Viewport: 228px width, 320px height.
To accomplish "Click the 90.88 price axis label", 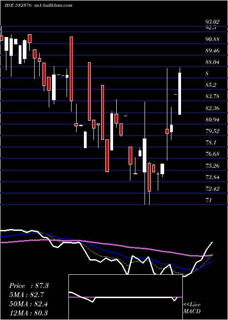I will [x=212, y=39].
